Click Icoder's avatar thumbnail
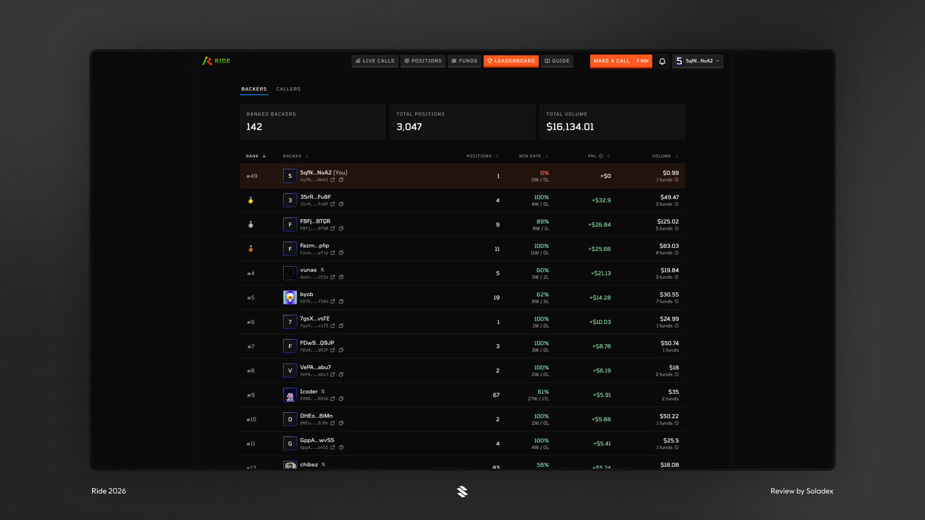Viewport: 925px width, 520px height. [290, 395]
